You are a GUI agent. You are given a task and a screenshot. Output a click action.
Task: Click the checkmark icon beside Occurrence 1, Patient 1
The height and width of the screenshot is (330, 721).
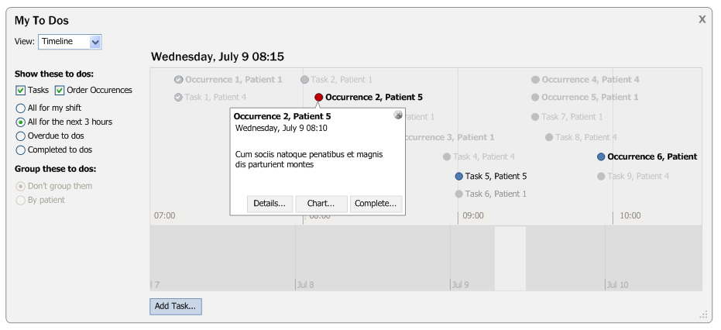[178, 80]
